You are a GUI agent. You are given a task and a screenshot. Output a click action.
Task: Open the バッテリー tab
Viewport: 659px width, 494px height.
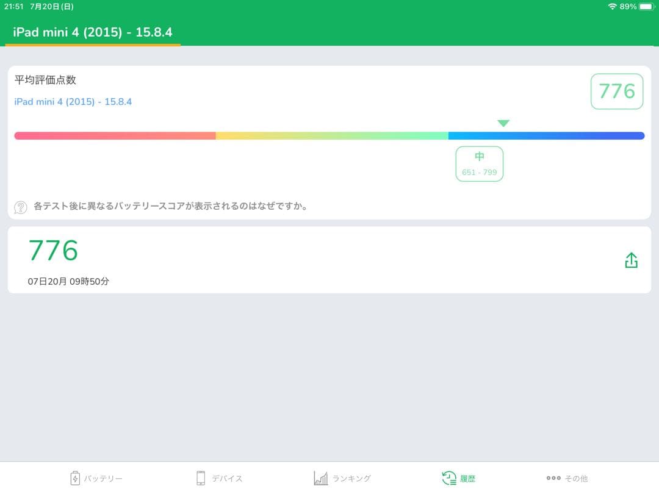(x=96, y=478)
